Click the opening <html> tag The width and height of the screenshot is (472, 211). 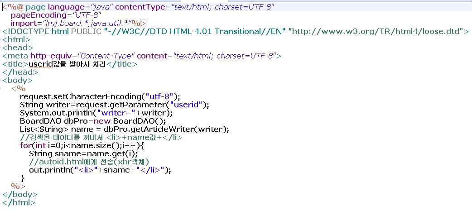click(16, 39)
